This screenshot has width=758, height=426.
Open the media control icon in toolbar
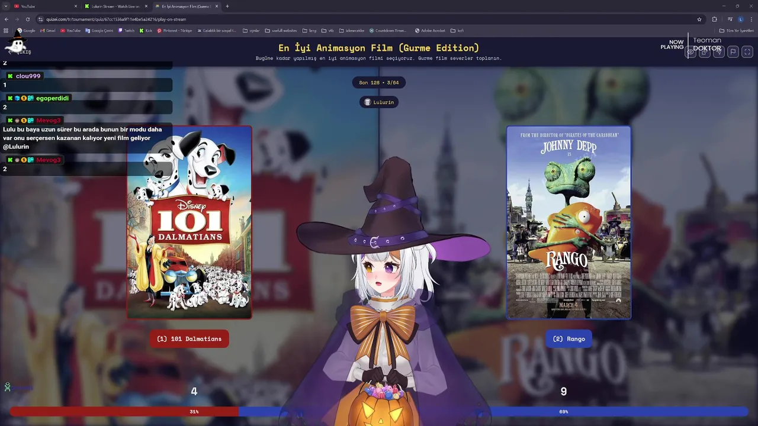(x=730, y=19)
